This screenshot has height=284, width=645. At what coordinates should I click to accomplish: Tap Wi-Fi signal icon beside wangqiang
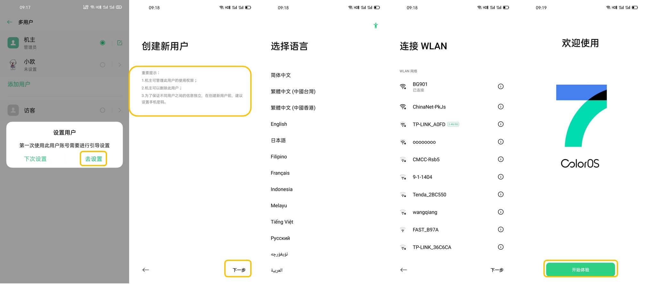tap(403, 212)
